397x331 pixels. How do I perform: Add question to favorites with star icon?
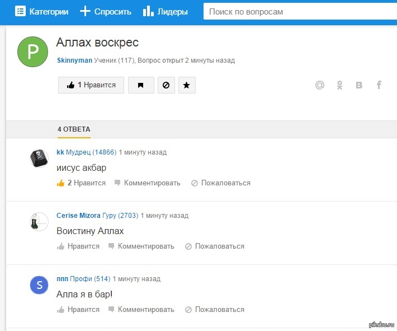point(187,85)
